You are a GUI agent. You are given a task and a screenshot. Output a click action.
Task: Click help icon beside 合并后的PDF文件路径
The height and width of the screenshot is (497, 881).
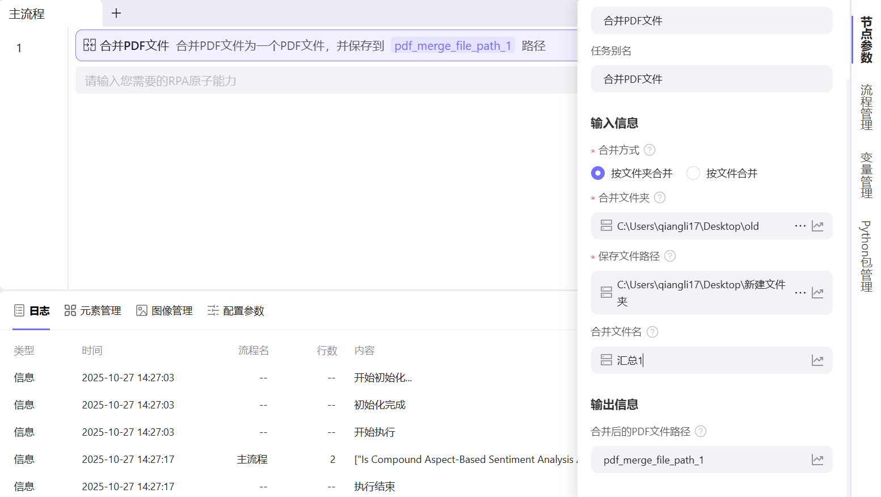[x=701, y=431]
